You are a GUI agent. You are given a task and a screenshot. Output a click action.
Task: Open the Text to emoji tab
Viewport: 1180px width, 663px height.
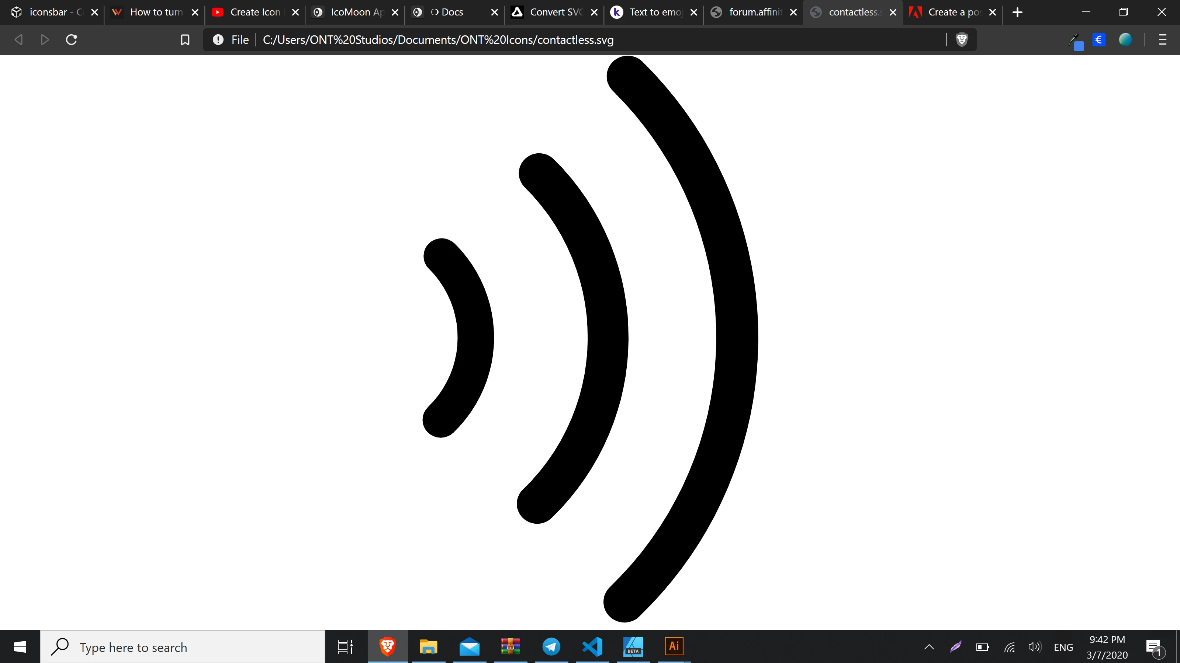coord(650,13)
